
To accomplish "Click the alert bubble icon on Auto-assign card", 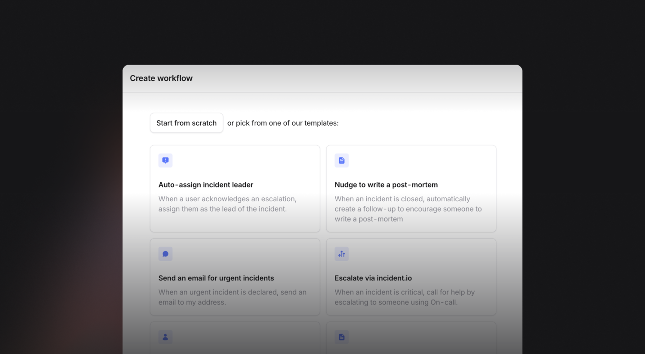I will click(165, 160).
